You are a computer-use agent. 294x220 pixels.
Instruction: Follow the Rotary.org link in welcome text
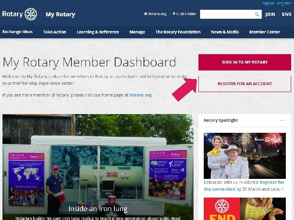pyautogui.click(x=141, y=95)
